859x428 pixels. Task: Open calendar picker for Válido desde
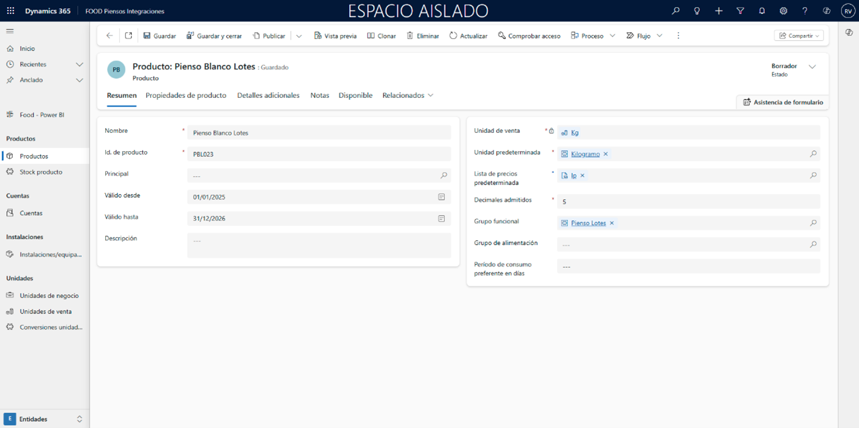[441, 197]
